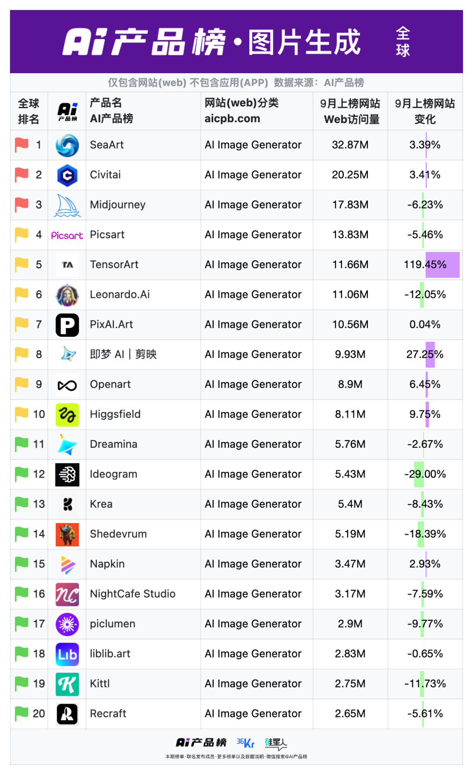Click the Kittl green K logo
Screen dimensions: 473x775
click(67, 684)
